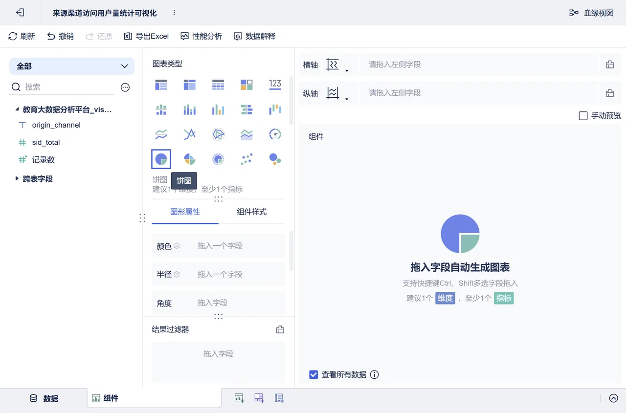
Task: Pick the radar chart type
Action: click(218, 134)
